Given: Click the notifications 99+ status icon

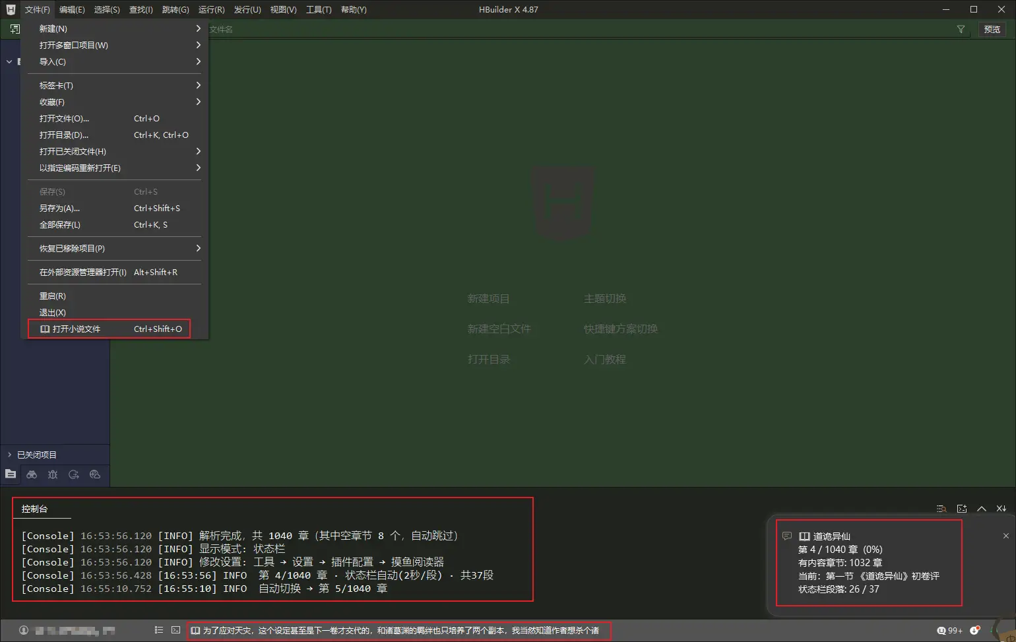Looking at the screenshot, I should pyautogui.click(x=949, y=631).
